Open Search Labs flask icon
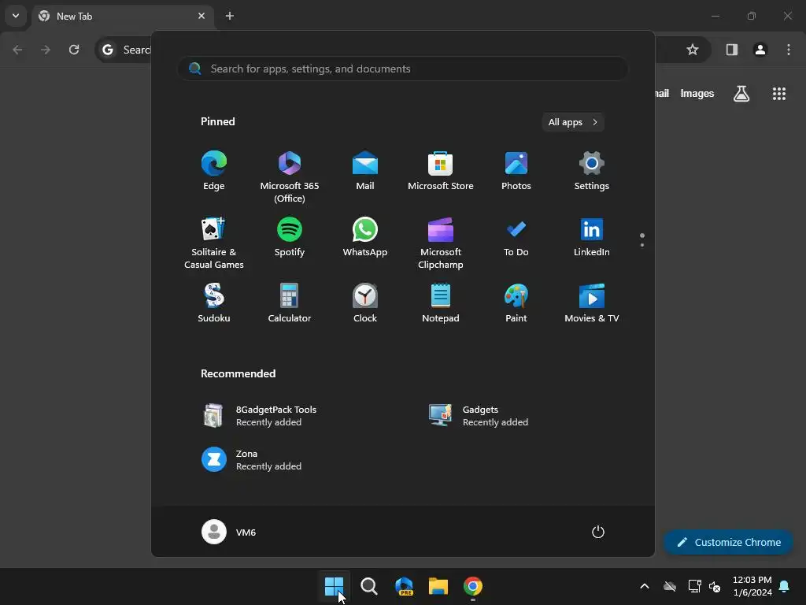The image size is (806, 605). pos(741,94)
